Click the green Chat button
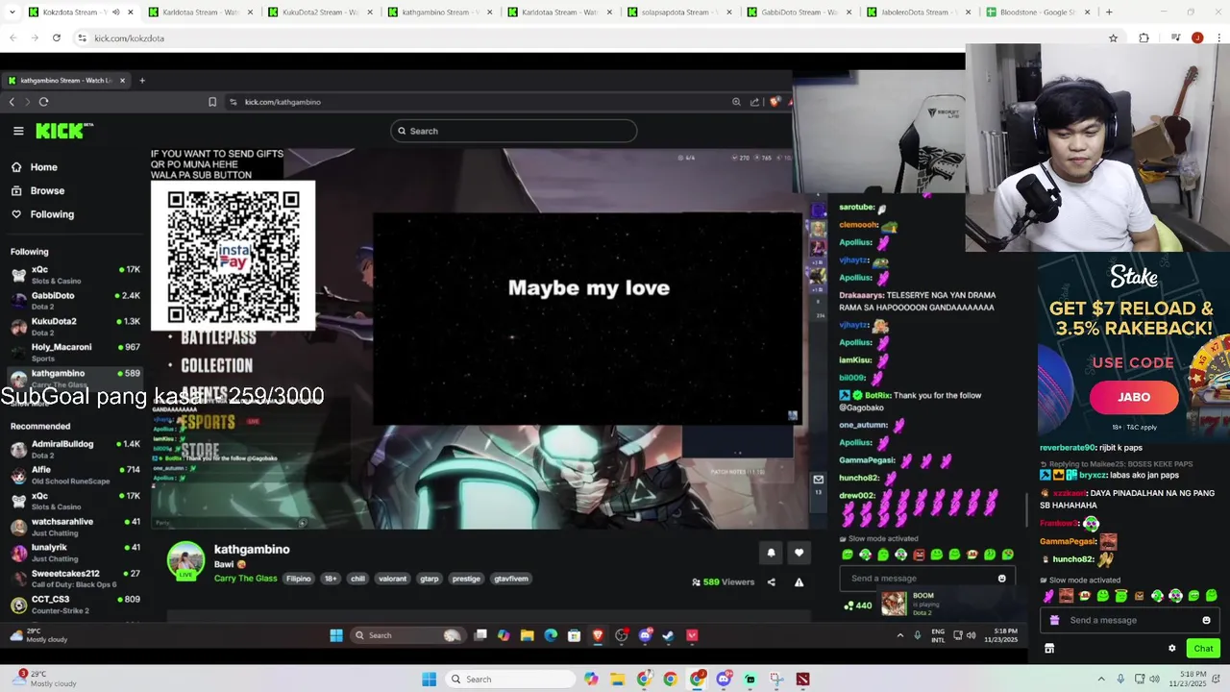This screenshot has height=692, width=1230. (x=1203, y=648)
